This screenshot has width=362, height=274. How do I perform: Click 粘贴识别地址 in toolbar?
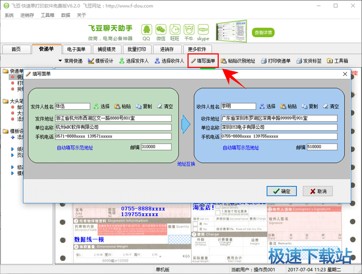tap(238, 61)
